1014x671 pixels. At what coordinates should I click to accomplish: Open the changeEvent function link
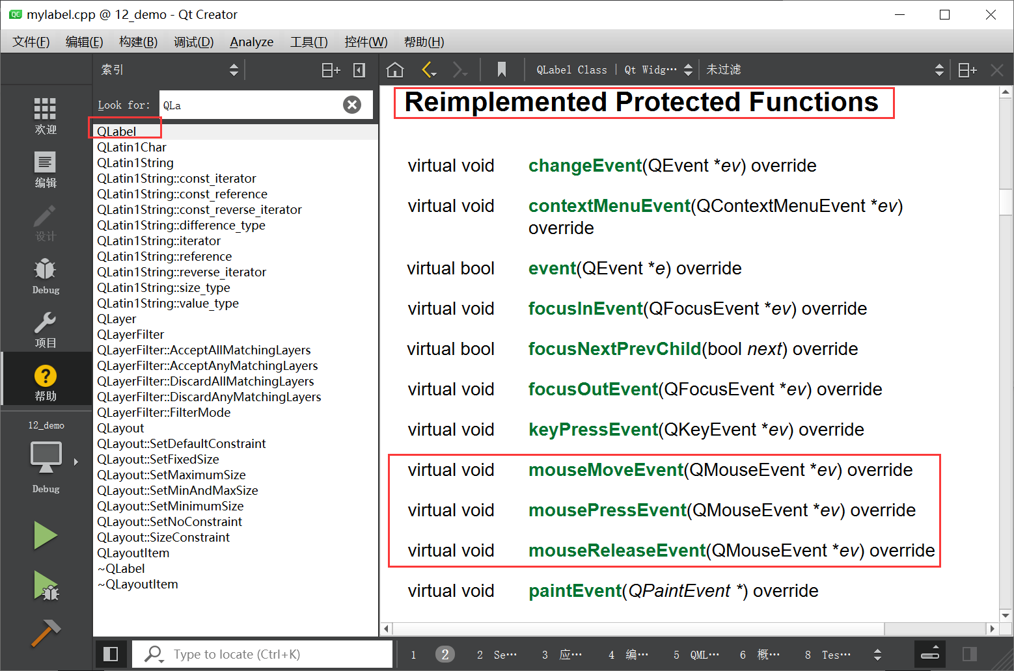[x=585, y=166]
